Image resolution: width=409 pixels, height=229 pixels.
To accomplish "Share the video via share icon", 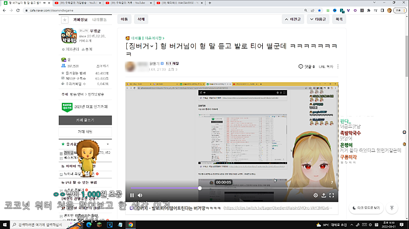I will pyautogui.click(x=324, y=195).
